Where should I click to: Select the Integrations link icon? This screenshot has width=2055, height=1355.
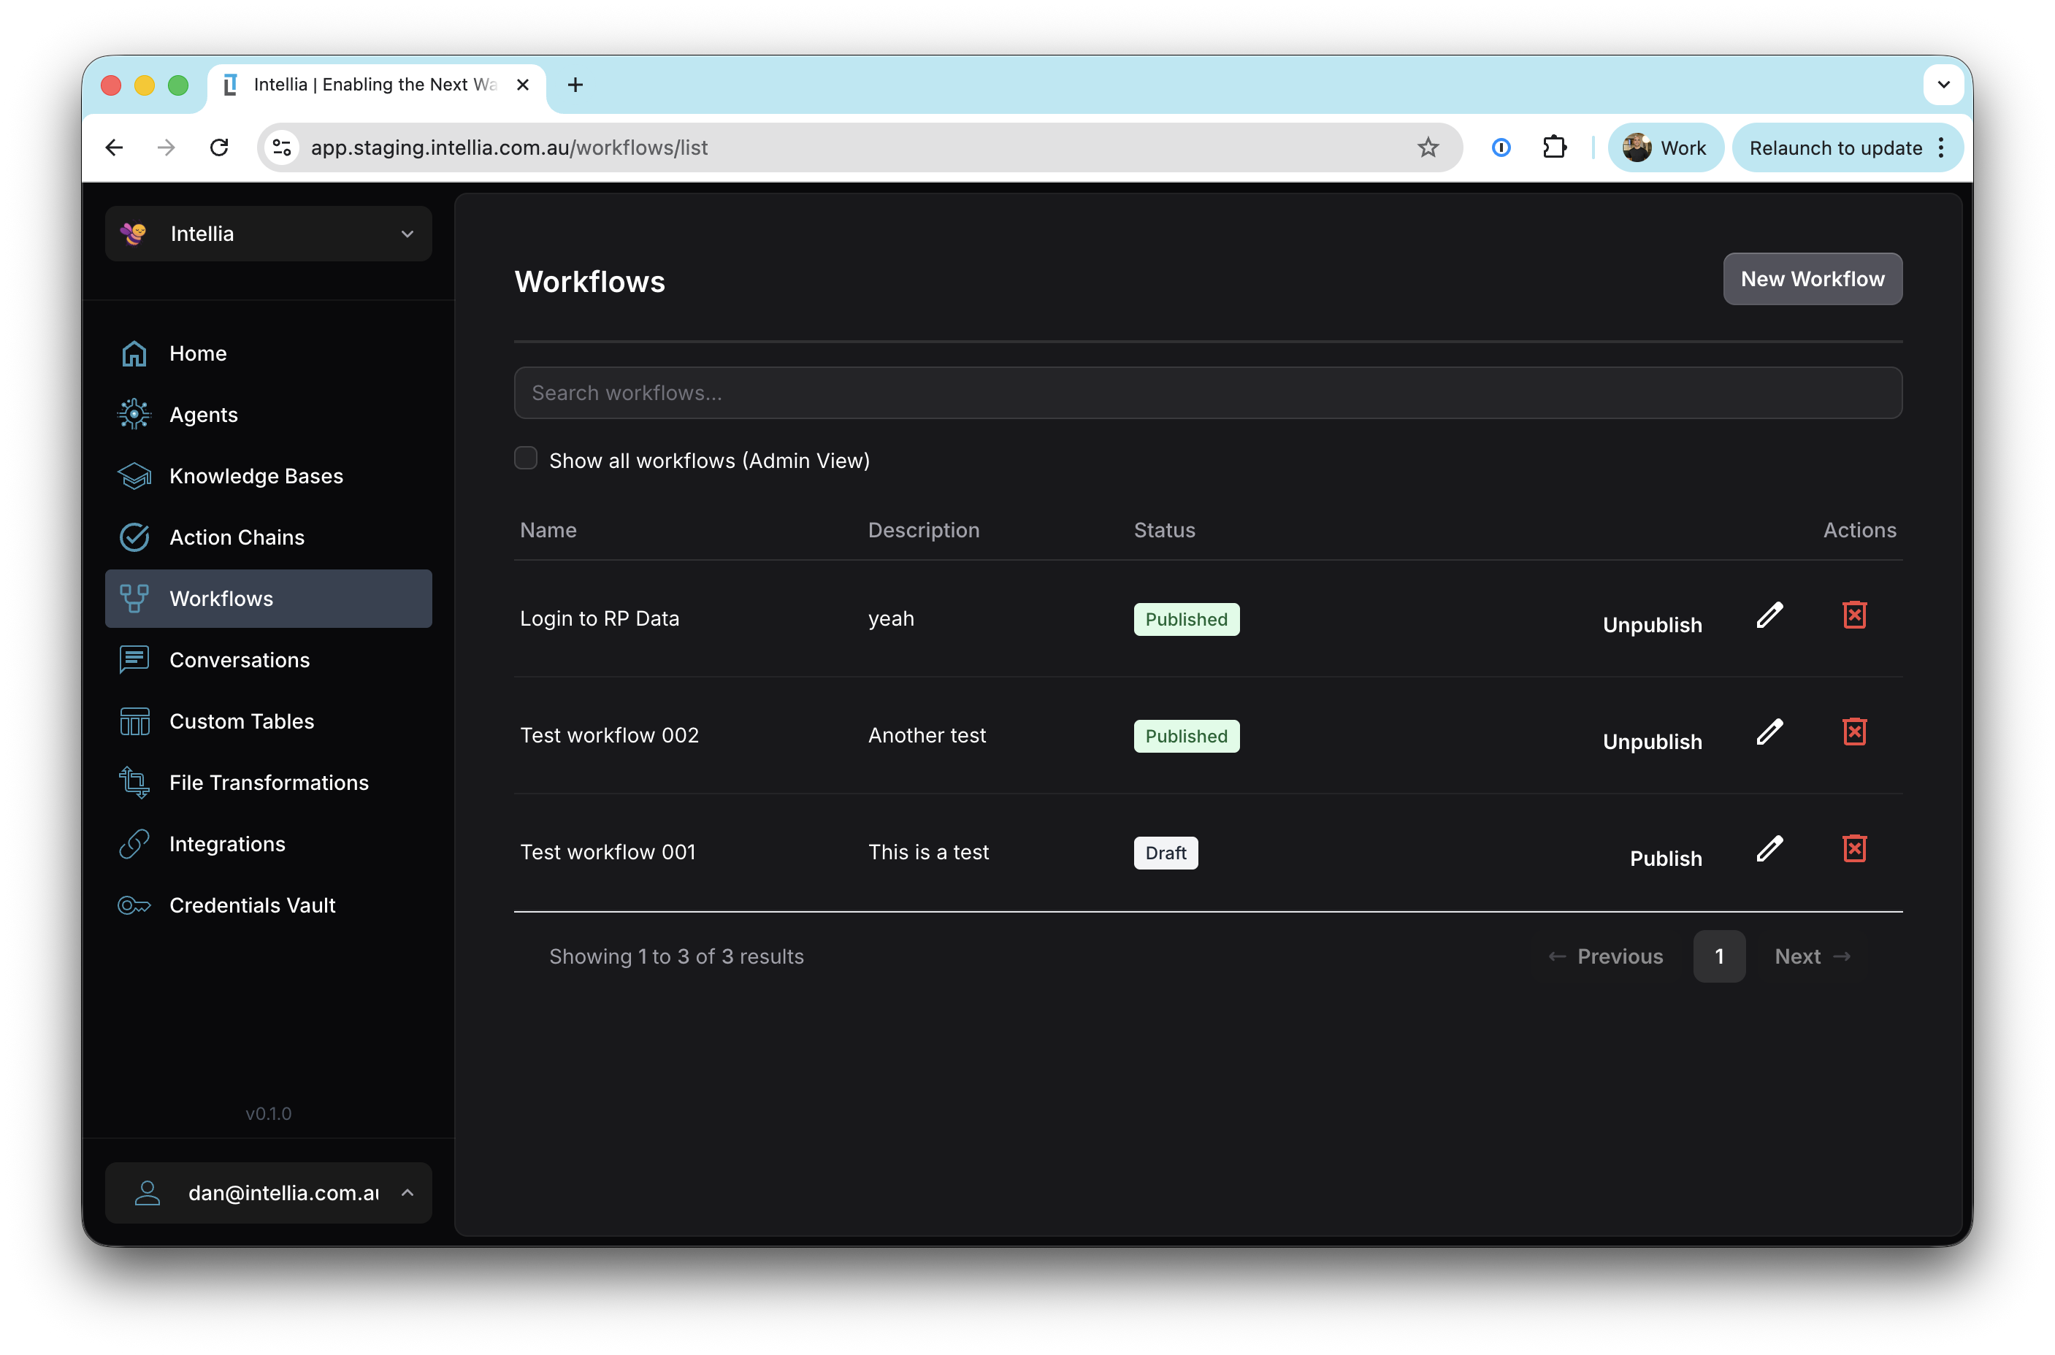tap(135, 843)
